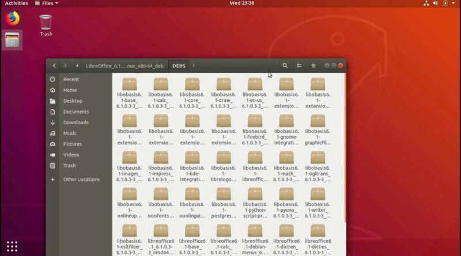
Task: Open Trash in the sidebar
Action: click(x=80, y=166)
